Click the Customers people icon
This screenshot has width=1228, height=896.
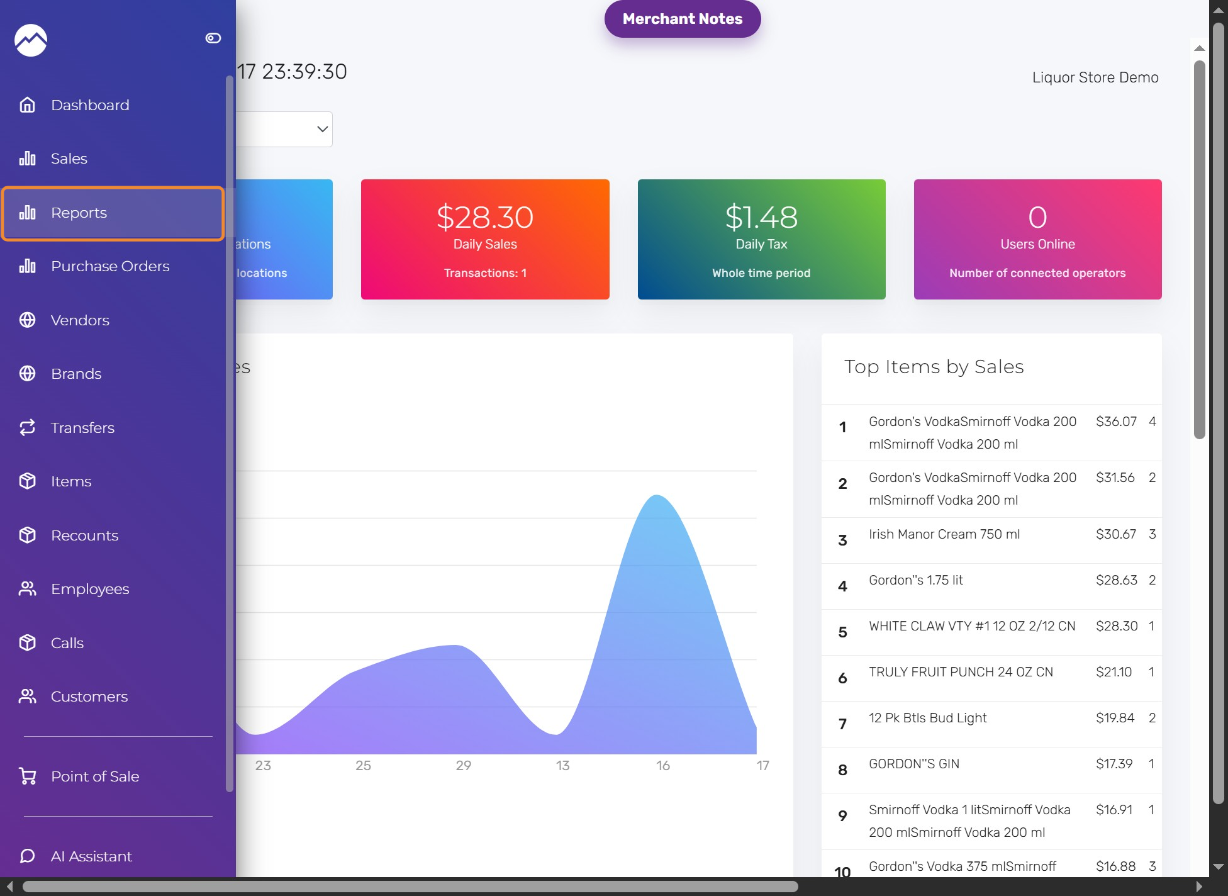click(28, 697)
